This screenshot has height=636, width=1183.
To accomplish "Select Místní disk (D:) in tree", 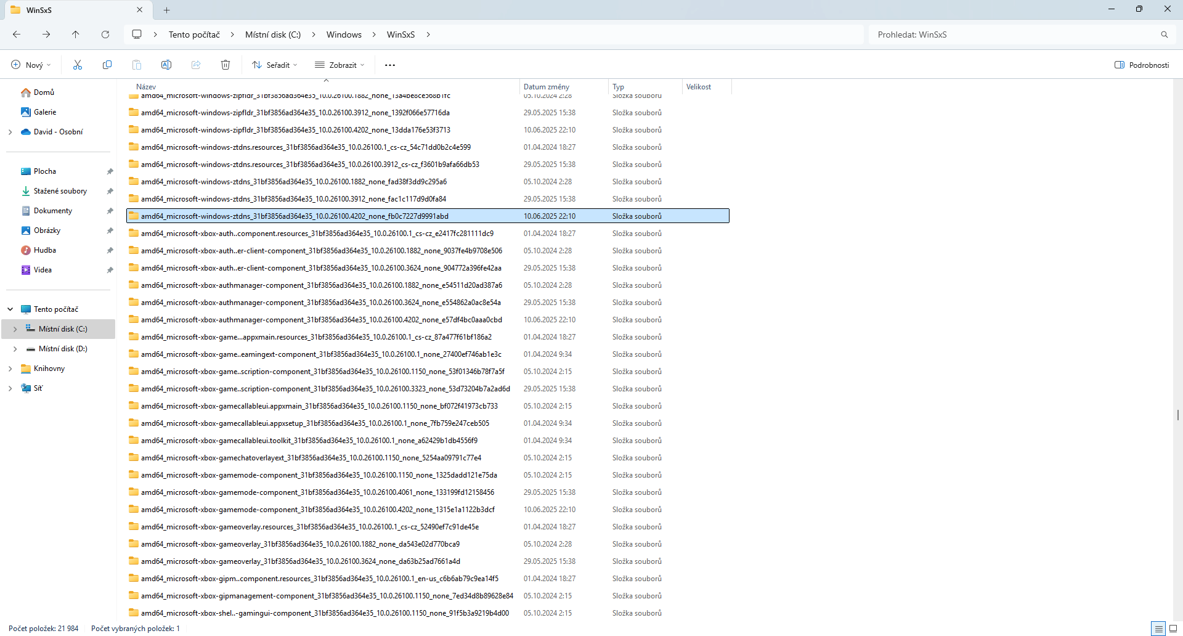I will coord(63,349).
